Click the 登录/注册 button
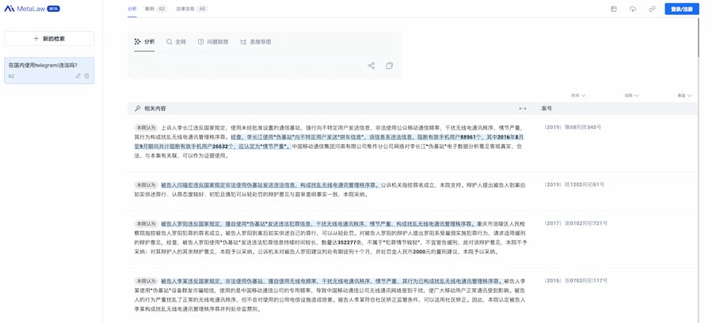 pyautogui.click(x=681, y=9)
